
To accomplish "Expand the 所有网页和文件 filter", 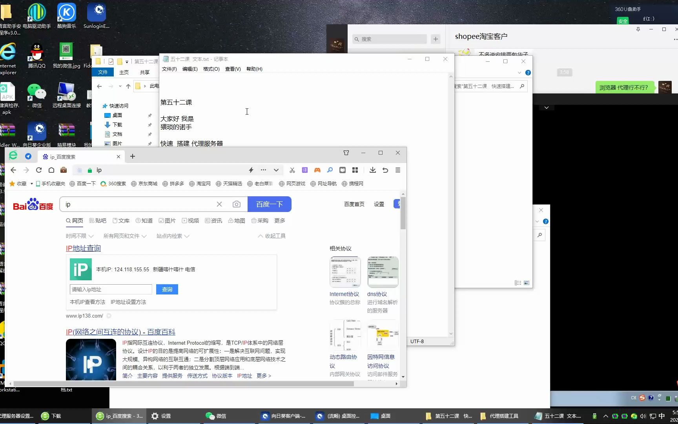I will point(125,236).
